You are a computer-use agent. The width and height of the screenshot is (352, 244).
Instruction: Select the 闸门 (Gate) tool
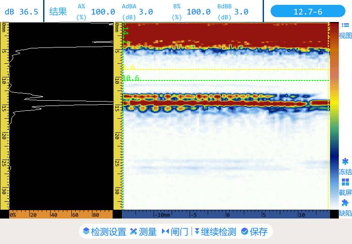click(x=175, y=232)
